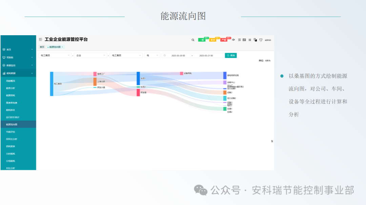Open 趋势分析 in the sidebar
The image size is (366, 205).
[18, 88]
